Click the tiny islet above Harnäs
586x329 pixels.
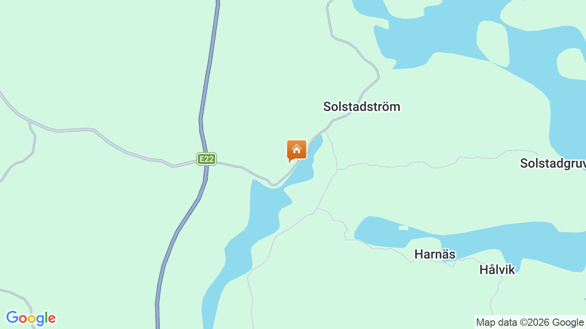coord(403,228)
